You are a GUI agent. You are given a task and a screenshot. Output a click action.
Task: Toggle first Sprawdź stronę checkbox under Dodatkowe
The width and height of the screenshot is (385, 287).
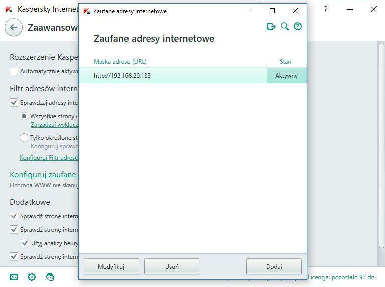pos(14,216)
